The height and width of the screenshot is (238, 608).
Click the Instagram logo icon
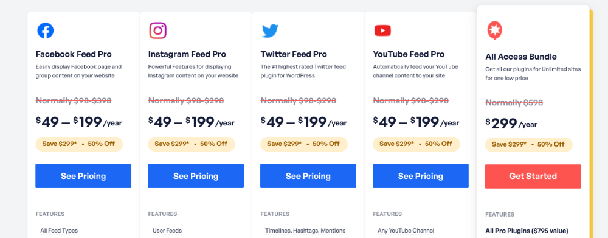pyautogui.click(x=158, y=30)
